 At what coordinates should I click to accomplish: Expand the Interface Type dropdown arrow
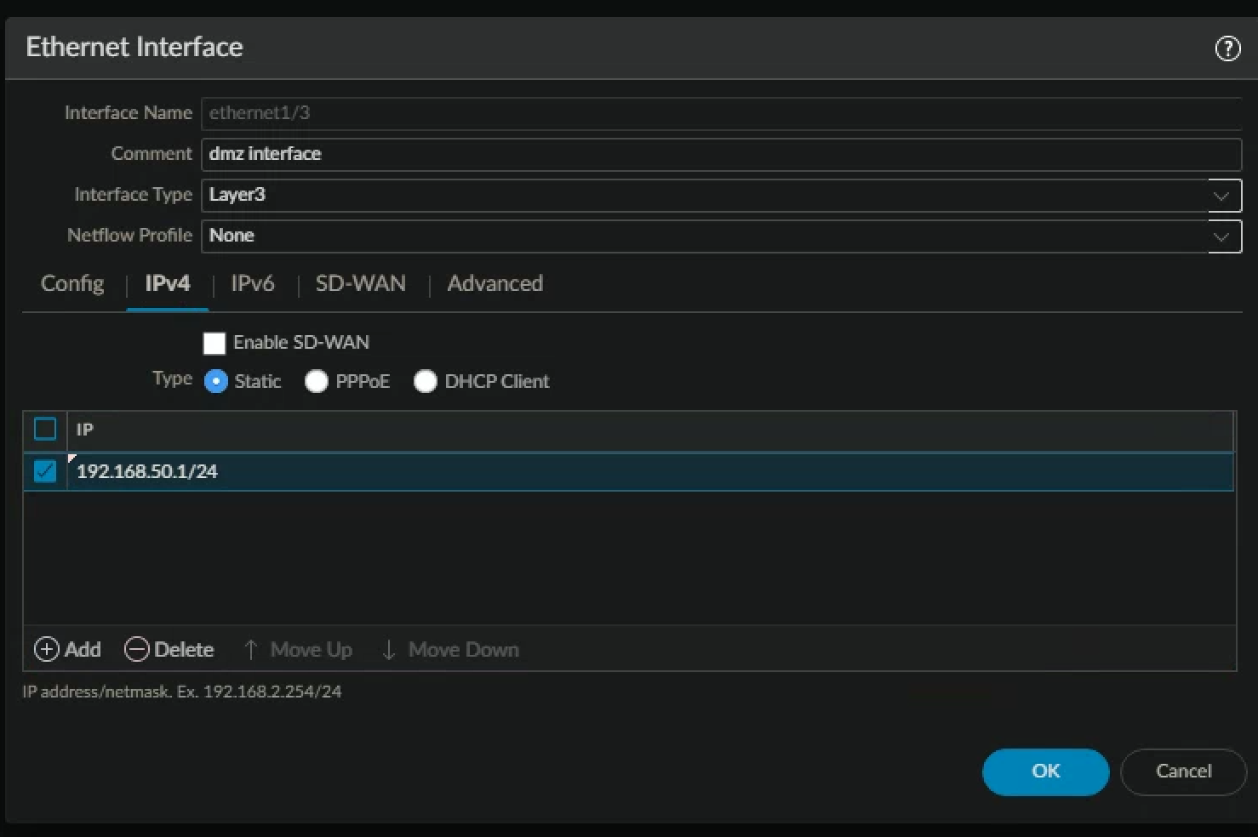1223,196
